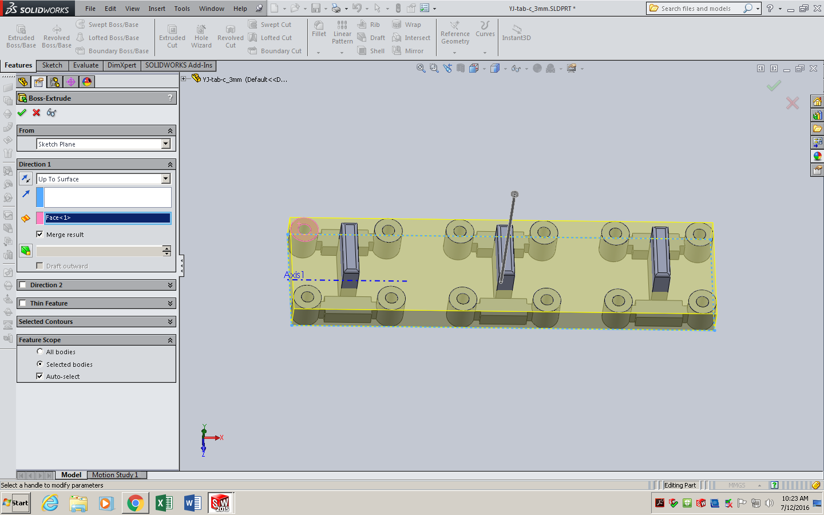
Task: Choose Swept Boss/Base feature
Action: coord(107,25)
